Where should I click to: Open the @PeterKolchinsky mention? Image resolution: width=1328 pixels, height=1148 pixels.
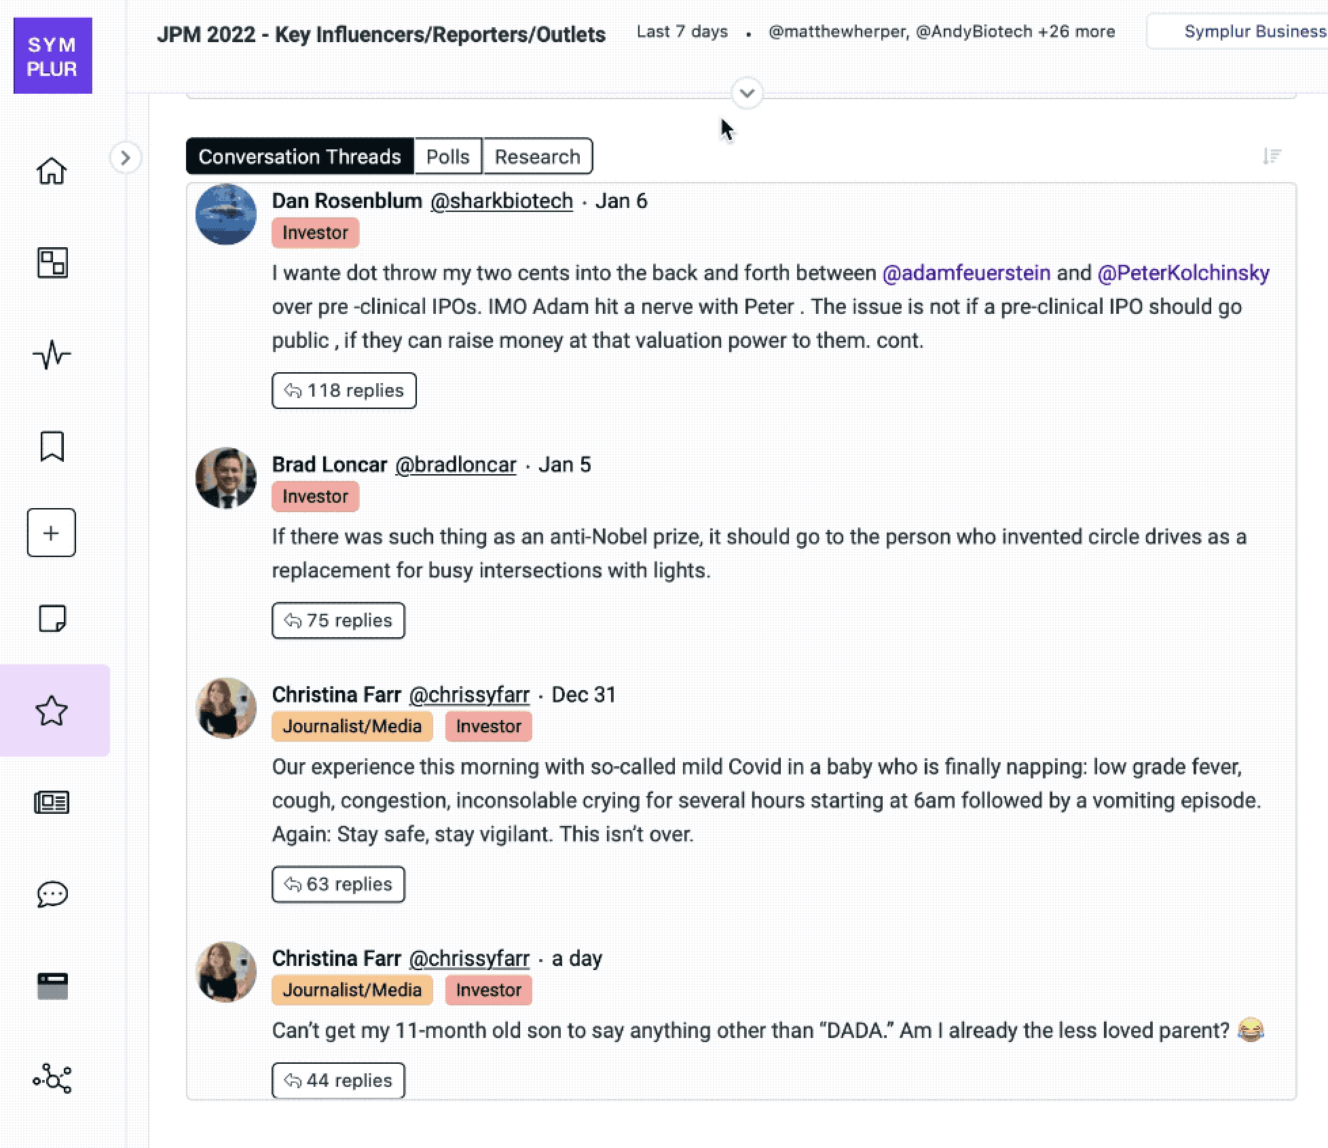(1183, 273)
